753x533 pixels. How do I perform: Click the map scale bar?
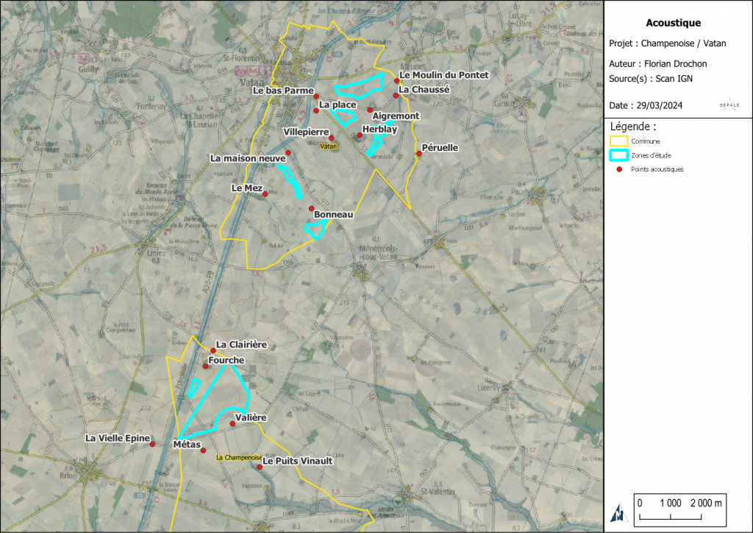click(681, 510)
